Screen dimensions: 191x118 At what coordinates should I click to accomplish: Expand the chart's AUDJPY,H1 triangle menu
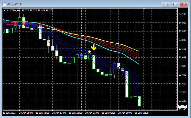point(4,11)
